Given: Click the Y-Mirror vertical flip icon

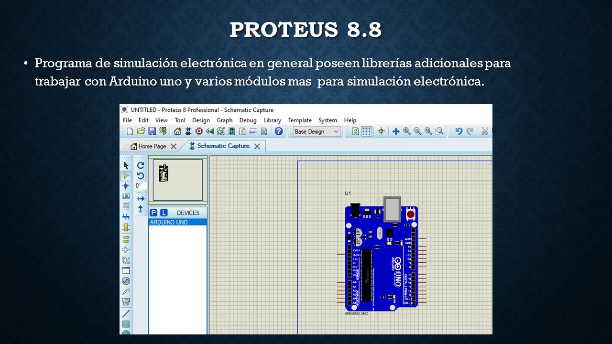Looking at the screenshot, I should point(141,209).
